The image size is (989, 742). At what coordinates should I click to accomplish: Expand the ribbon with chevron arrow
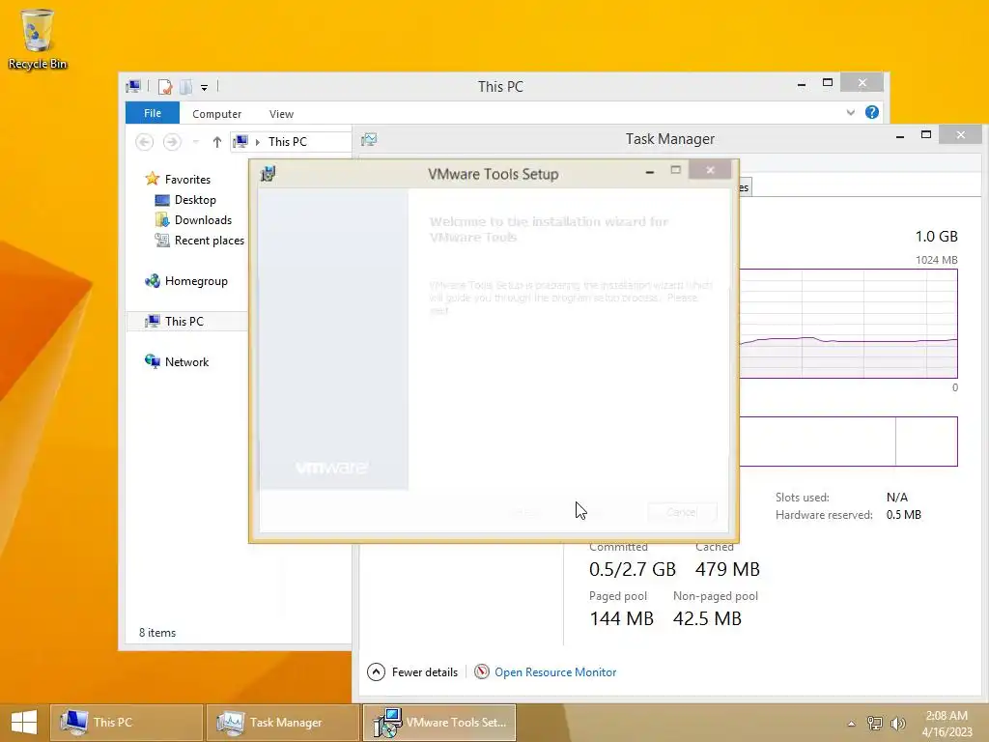click(x=850, y=112)
